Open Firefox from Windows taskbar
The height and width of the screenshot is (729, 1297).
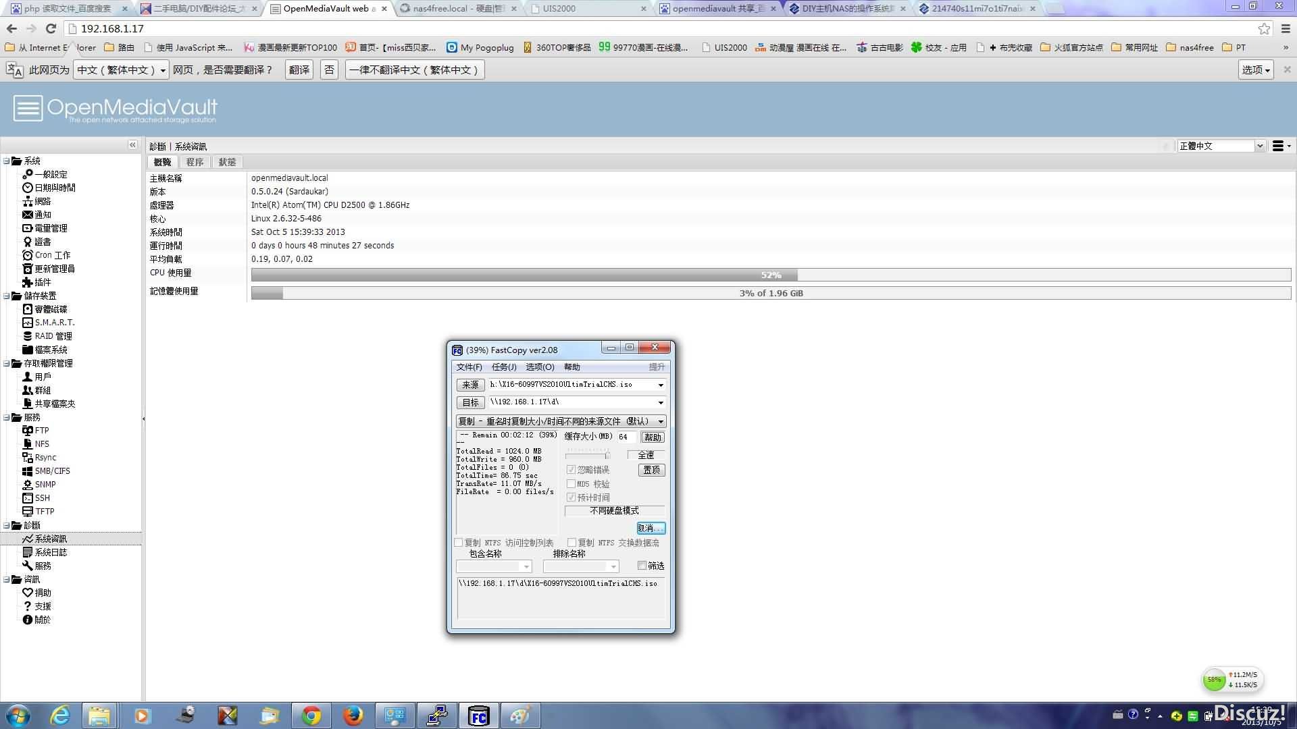(353, 715)
